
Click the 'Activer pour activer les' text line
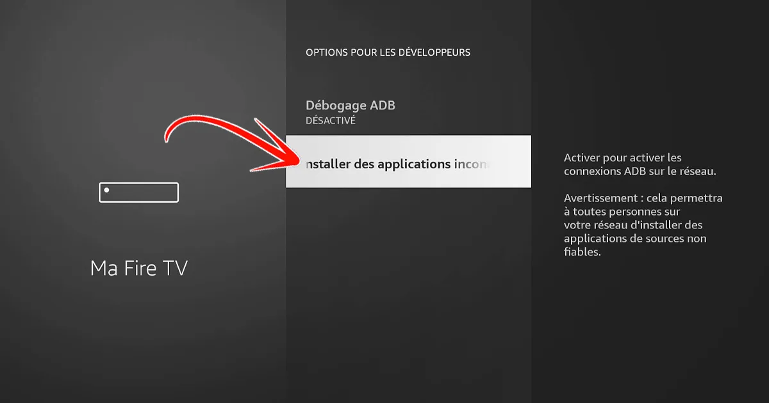[622, 157]
